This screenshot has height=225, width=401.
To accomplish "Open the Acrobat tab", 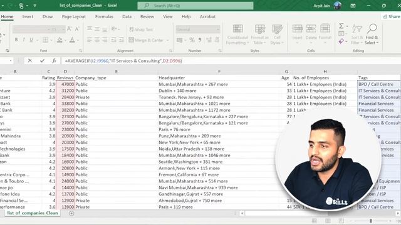I will [x=207, y=17].
